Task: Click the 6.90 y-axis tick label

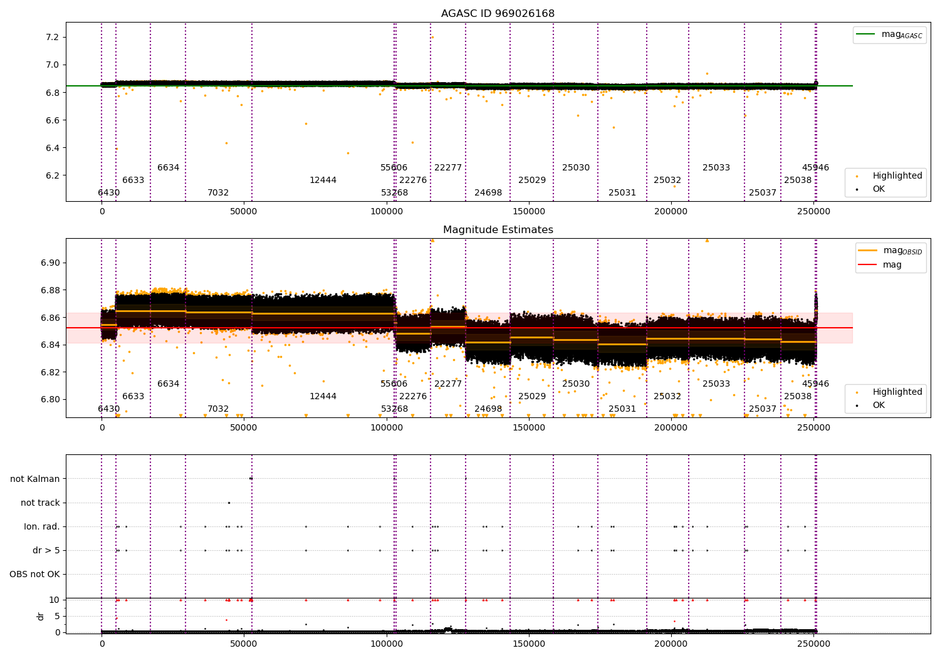Action: [x=50, y=263]
